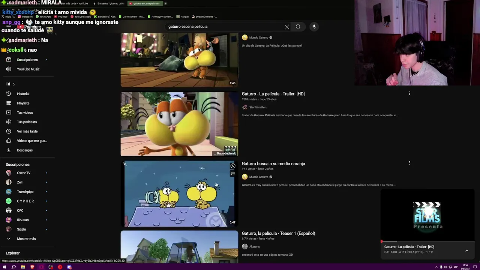Open Windows taskbar search
The width and height of the screenshot is (480, 270).
13,267
